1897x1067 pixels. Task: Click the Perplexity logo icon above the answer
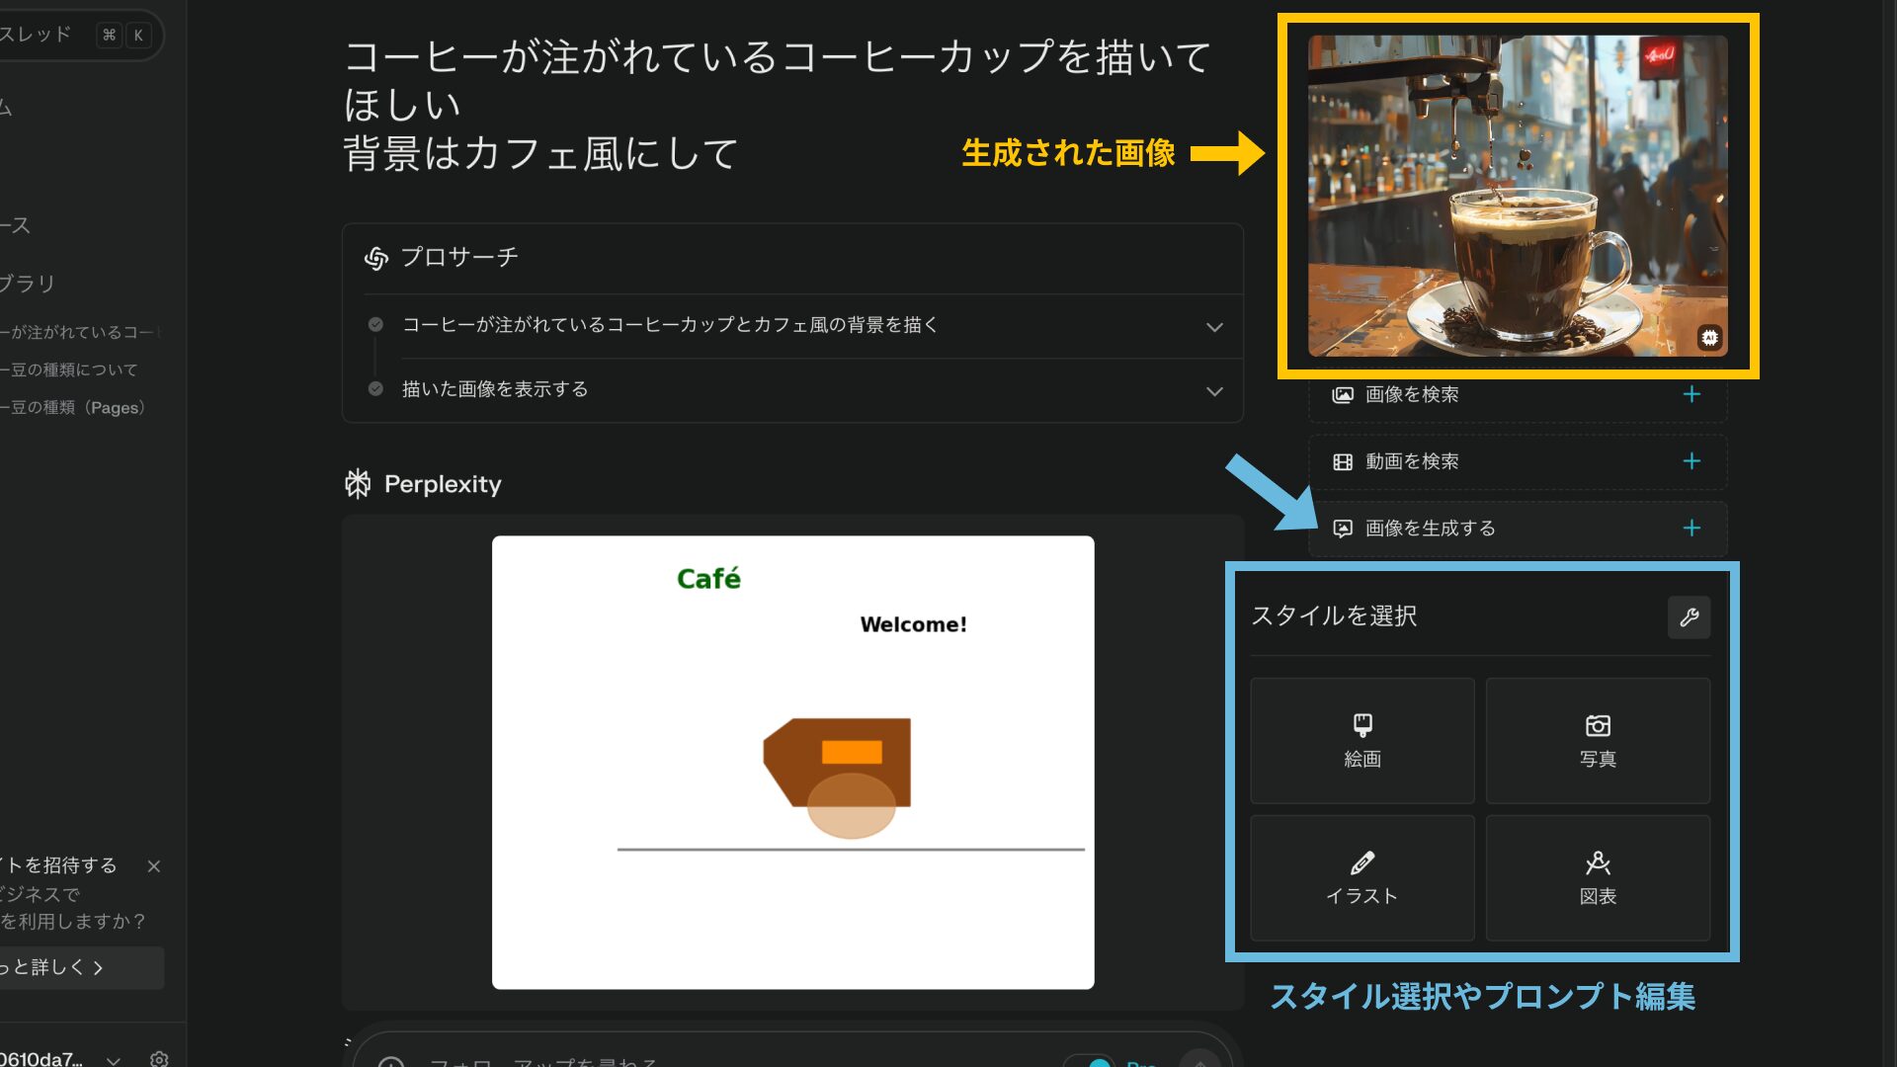(x=357, y=483)
